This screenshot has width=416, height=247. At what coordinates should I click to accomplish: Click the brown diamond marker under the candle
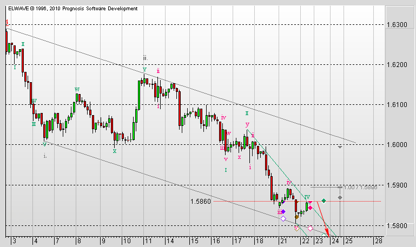(x=296, y=217)
